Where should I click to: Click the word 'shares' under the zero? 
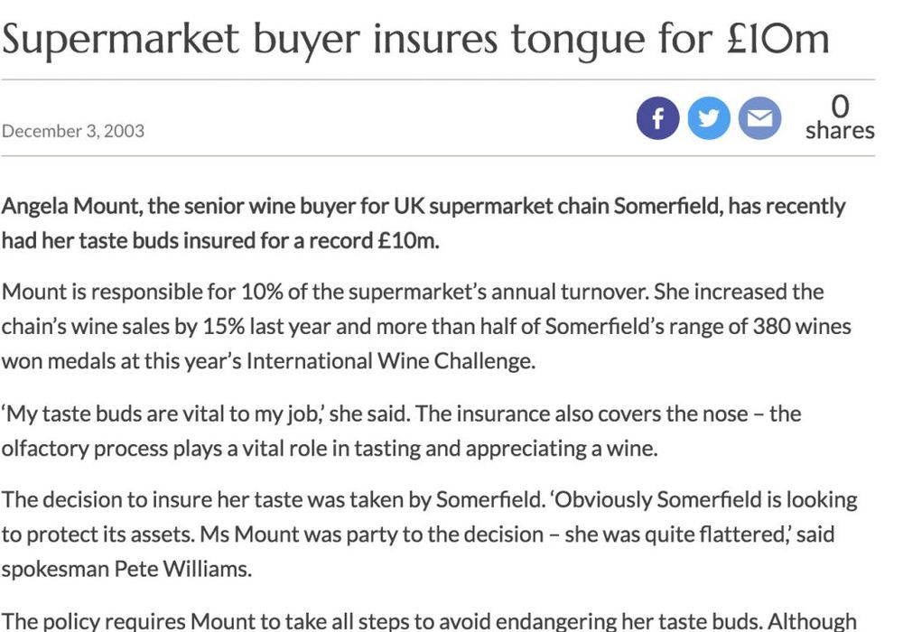[x=840, y=131]
